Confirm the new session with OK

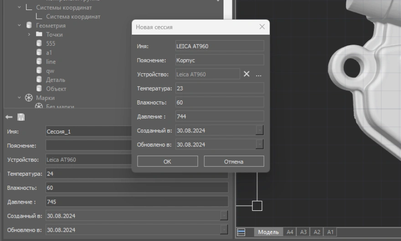coord(167,162)
